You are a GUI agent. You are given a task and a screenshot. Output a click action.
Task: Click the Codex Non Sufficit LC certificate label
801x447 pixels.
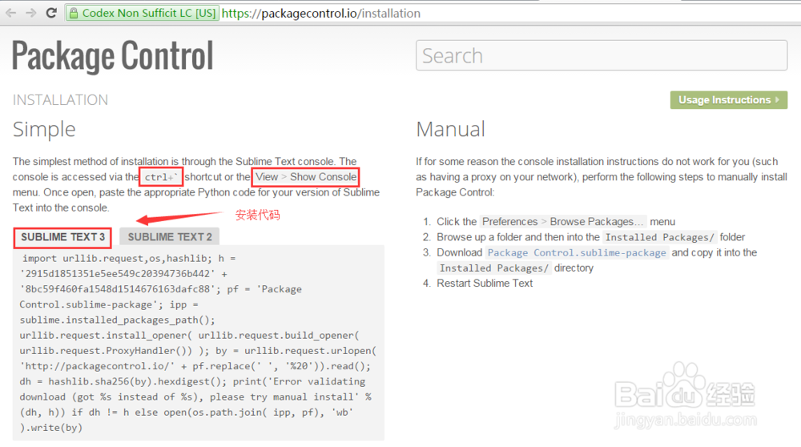[149, 14]
